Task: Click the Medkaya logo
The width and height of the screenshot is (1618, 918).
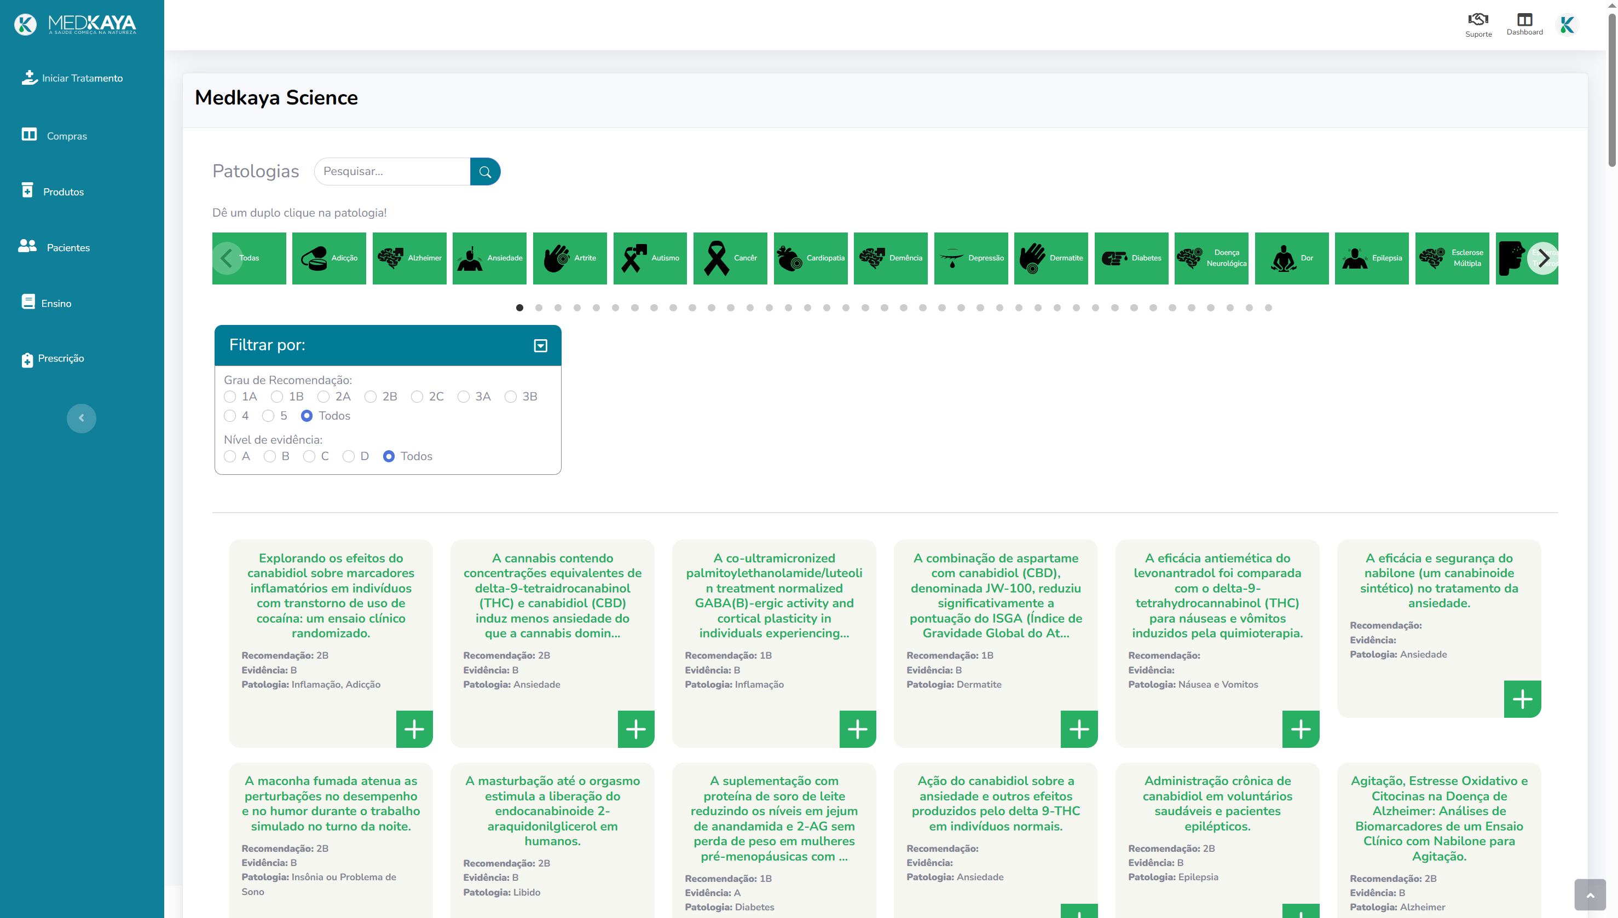Action: click(75, 25)
